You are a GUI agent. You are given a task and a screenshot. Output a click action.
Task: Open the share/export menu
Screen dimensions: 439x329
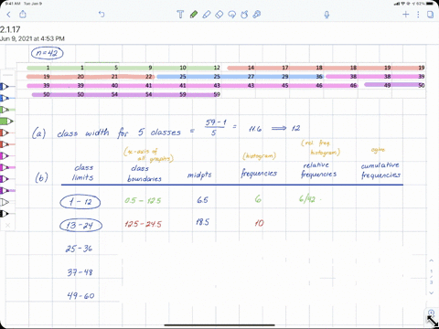coord(23,14)
